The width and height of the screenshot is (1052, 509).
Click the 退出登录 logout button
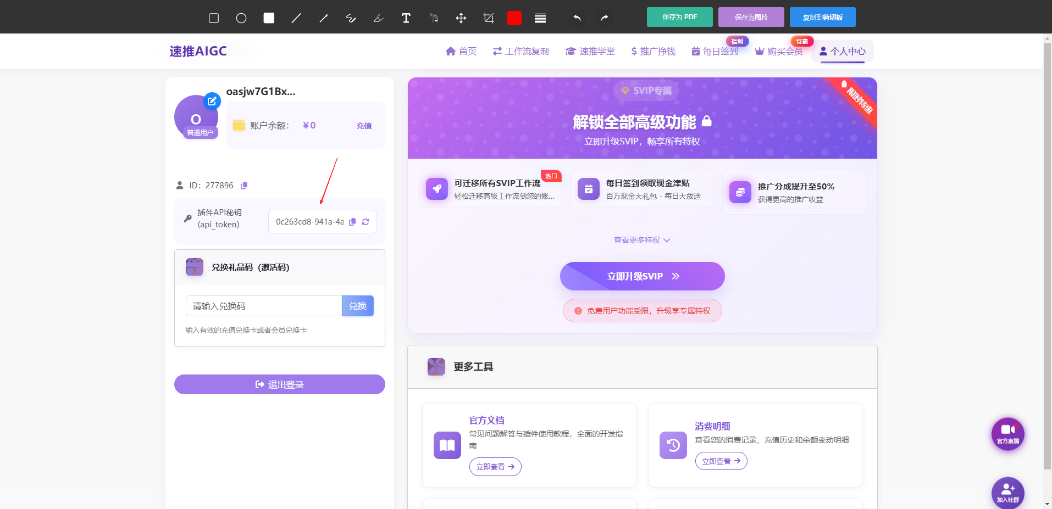280,384
